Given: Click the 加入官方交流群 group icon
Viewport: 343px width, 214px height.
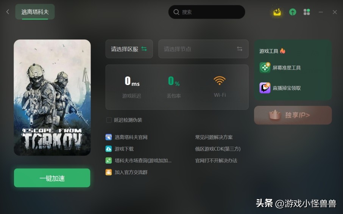Looking at the screenshot, I should (x=109, y=172).
